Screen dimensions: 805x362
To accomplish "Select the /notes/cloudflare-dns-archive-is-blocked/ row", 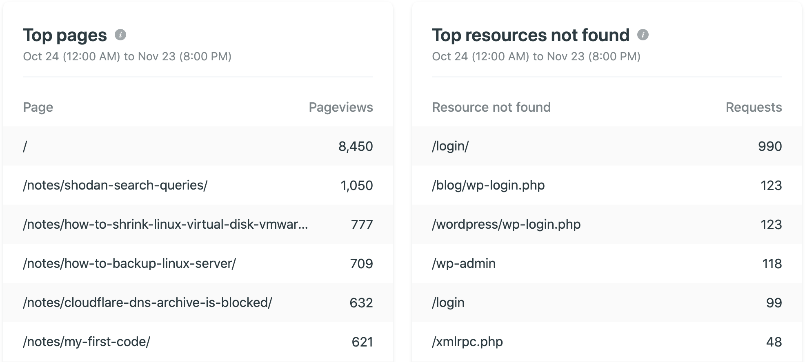I will click(x=148, y=302).
